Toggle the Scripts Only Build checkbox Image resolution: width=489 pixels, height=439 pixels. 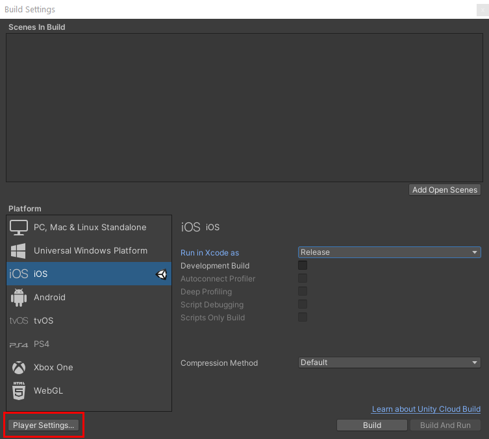pos(303,317)
